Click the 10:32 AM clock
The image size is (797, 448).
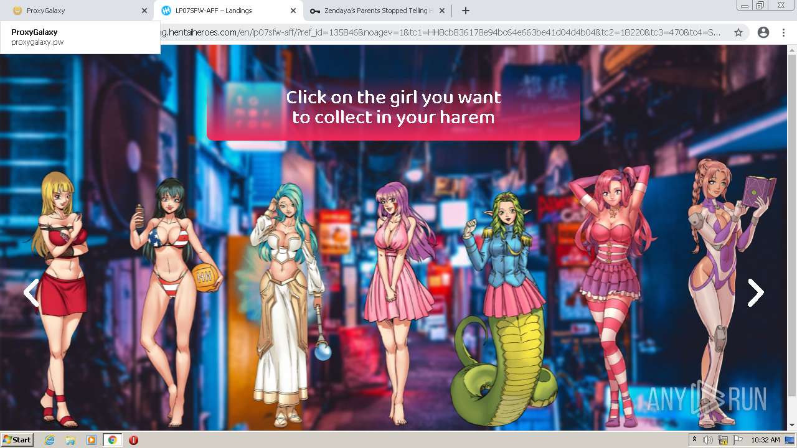coord(765,440)
